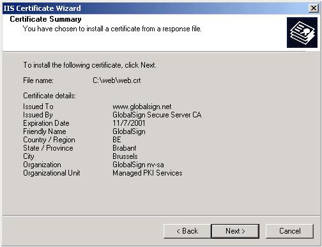Click Managed PKI Services text
Screen dimensions: 322x247
tap(148, 173)
